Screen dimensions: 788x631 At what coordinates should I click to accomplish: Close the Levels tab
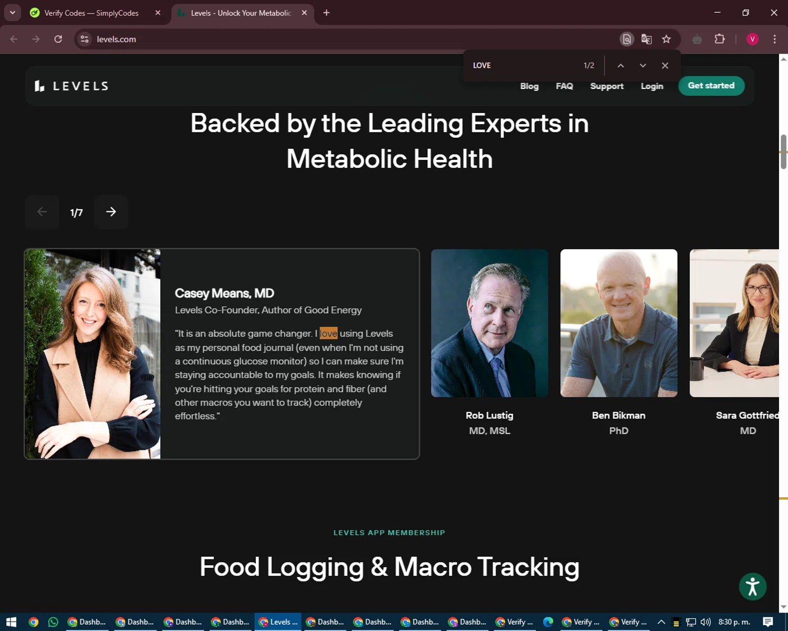pos(304,13)
